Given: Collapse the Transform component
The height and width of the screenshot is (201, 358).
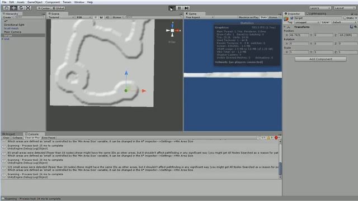Looking at the screenshot, I should (x=285, y=27).
